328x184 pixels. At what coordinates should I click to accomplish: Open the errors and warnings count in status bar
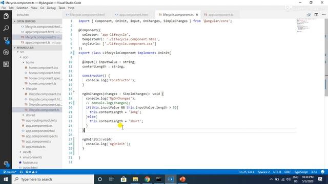31,172
